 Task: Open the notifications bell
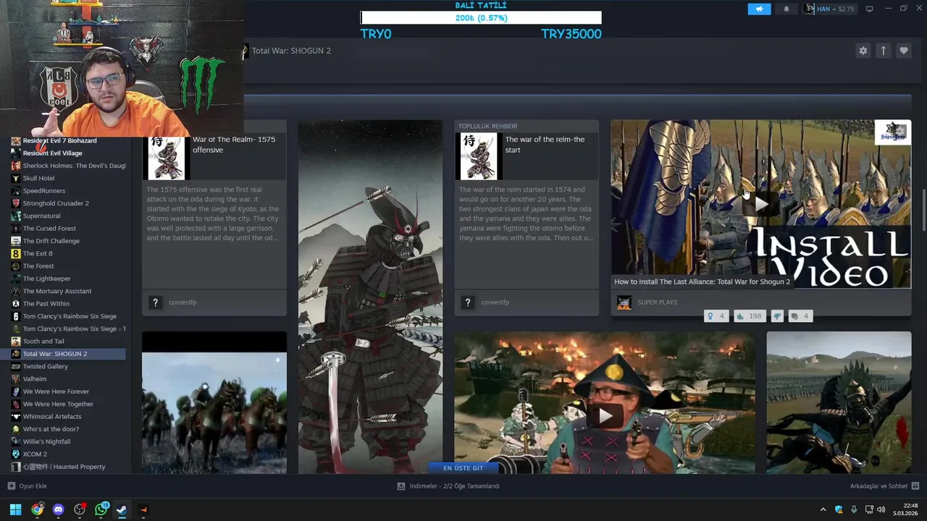tap(787, 9)
